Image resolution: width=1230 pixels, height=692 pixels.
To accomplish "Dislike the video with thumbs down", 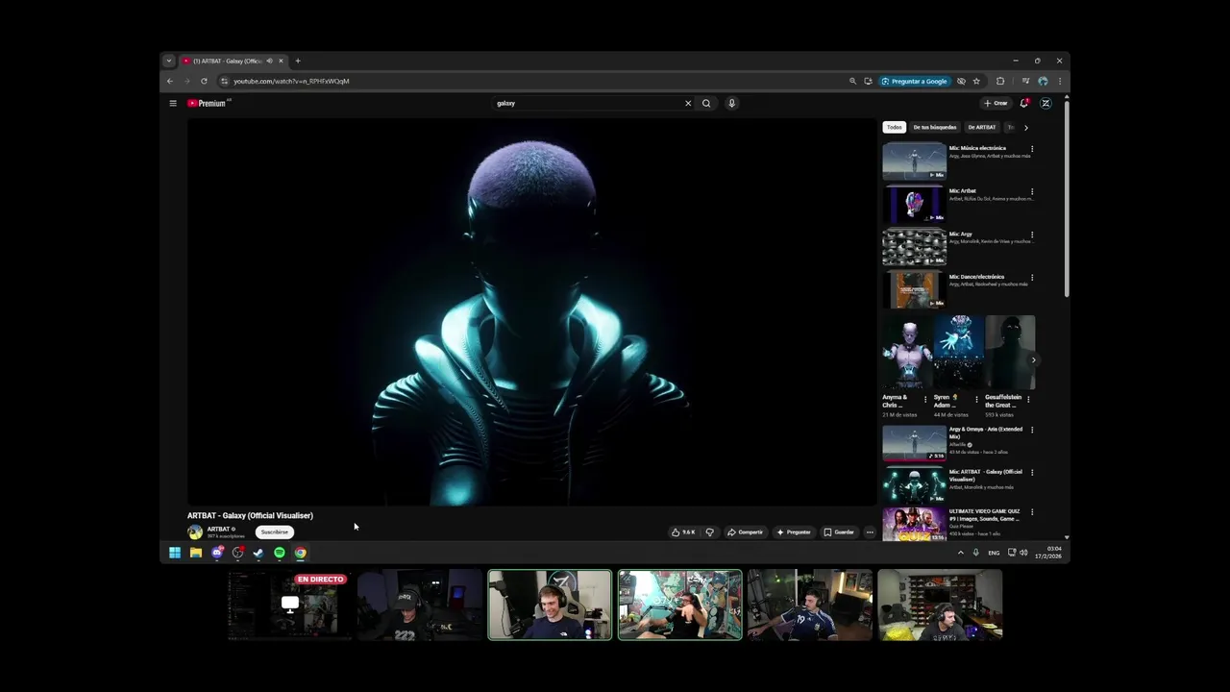I will click(710, 531).
